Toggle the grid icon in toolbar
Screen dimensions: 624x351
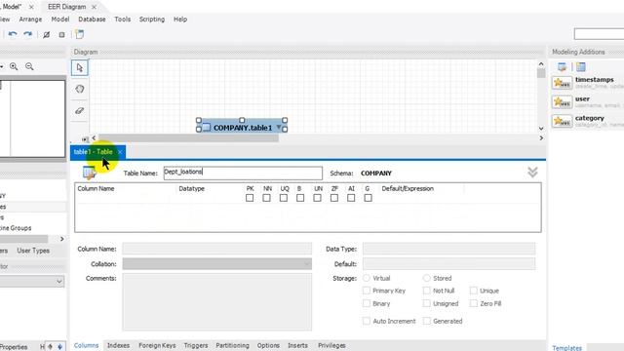coord(46,35)
